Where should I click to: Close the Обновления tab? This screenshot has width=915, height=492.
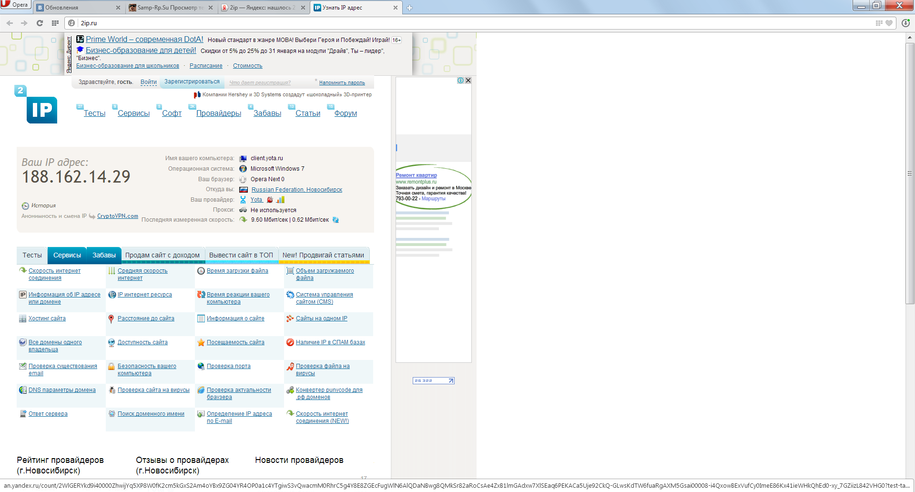(x=118, y=8)
